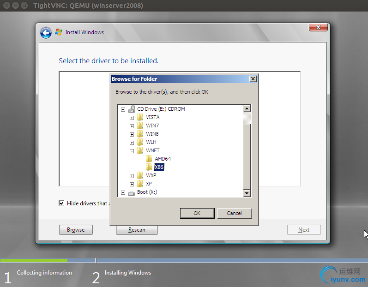Viewport: 368px width, 287px height.
Task: Select the XP folder label
Action: (149, 184)
